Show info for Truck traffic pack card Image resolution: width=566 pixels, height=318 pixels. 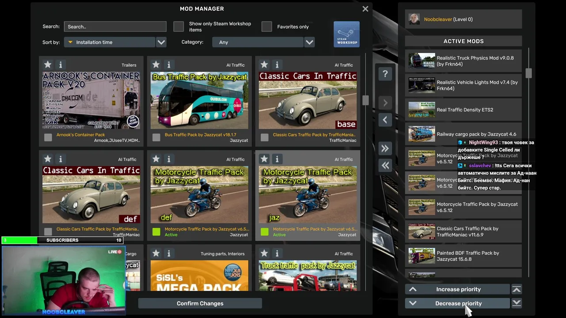pos(277,254)
